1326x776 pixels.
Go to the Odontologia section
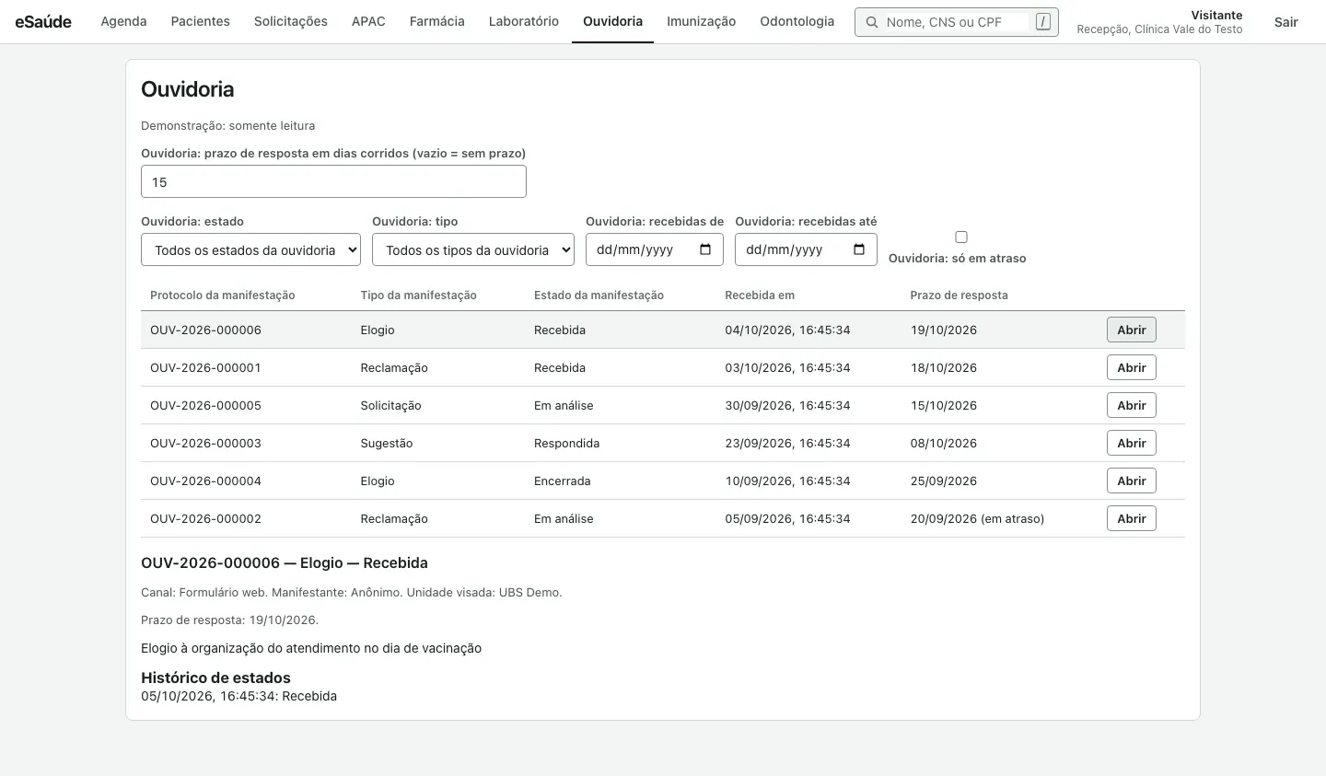click(x=797, y=21)
